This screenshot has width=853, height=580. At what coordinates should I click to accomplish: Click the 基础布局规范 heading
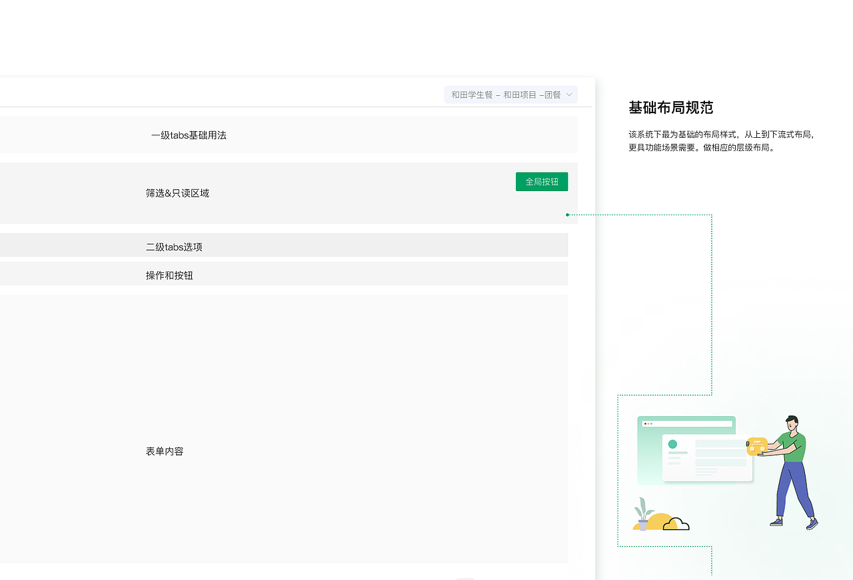pyautogui.click(x=670, y=108)
